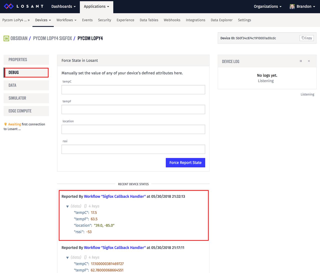Viewport: 320px width, 273px height.
Task: Click the rssi input field
Action: tap(133, 149)
